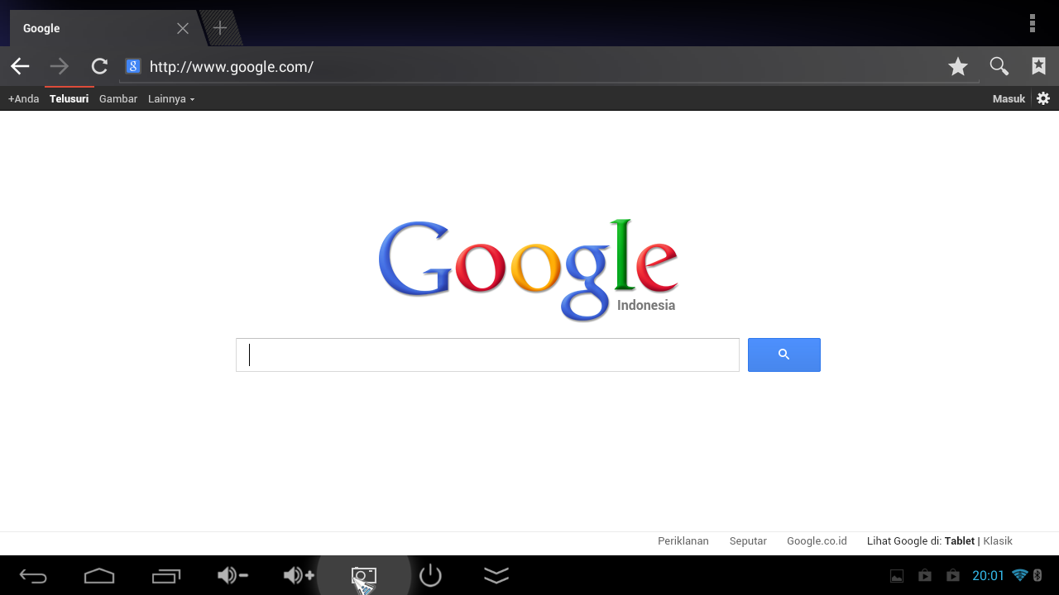
Task: Open the Periklanan link
Action: (x=683, y=540)
